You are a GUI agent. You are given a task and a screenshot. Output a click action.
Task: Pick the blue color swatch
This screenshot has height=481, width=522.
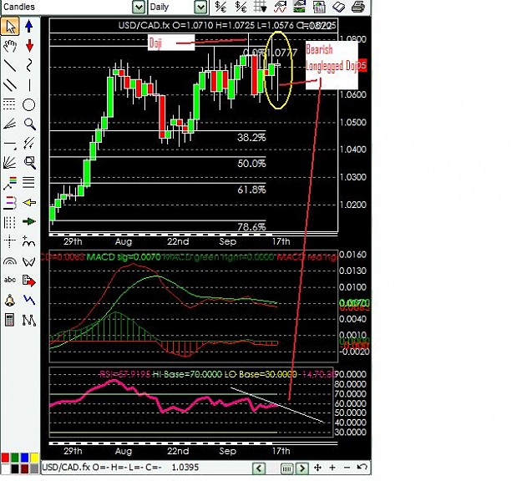click(24, 458)
